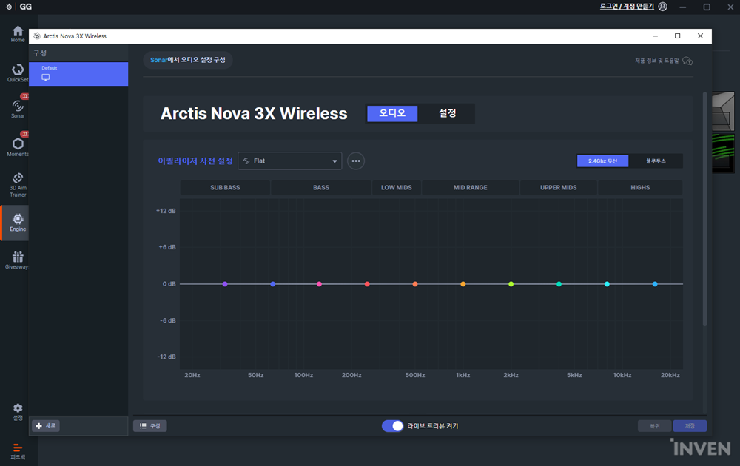Open 3D Aim Trainer
The width and height of the screenshot is (740, 466).
pos(18,184)
